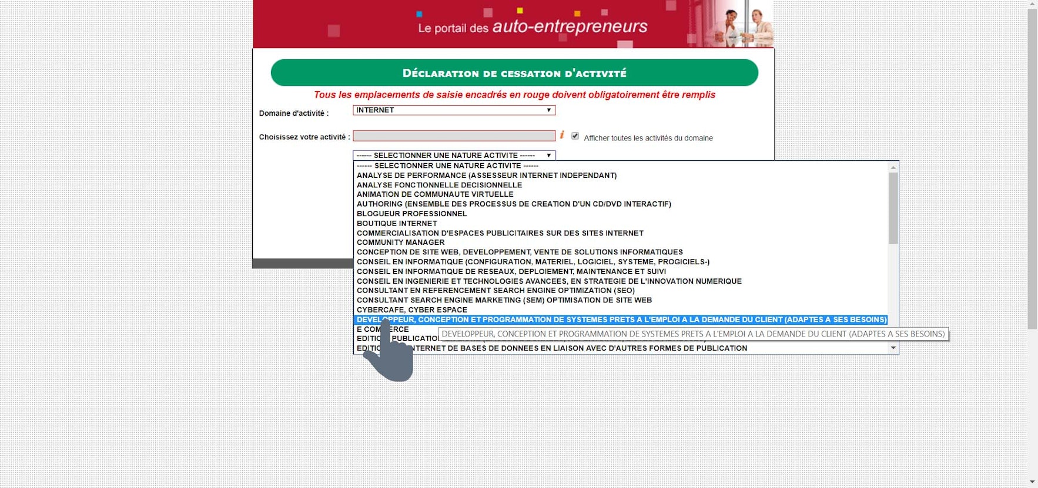The image size is (1038, 488).
Task: Select 'CONSULTANT SEARCH ENGINE MARKETING (SEM)' option
Action: 621,300
